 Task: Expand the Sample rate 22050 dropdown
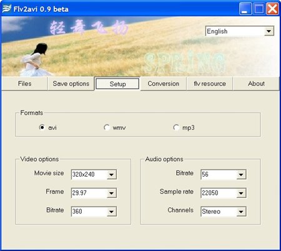click(x=241, y=193)
